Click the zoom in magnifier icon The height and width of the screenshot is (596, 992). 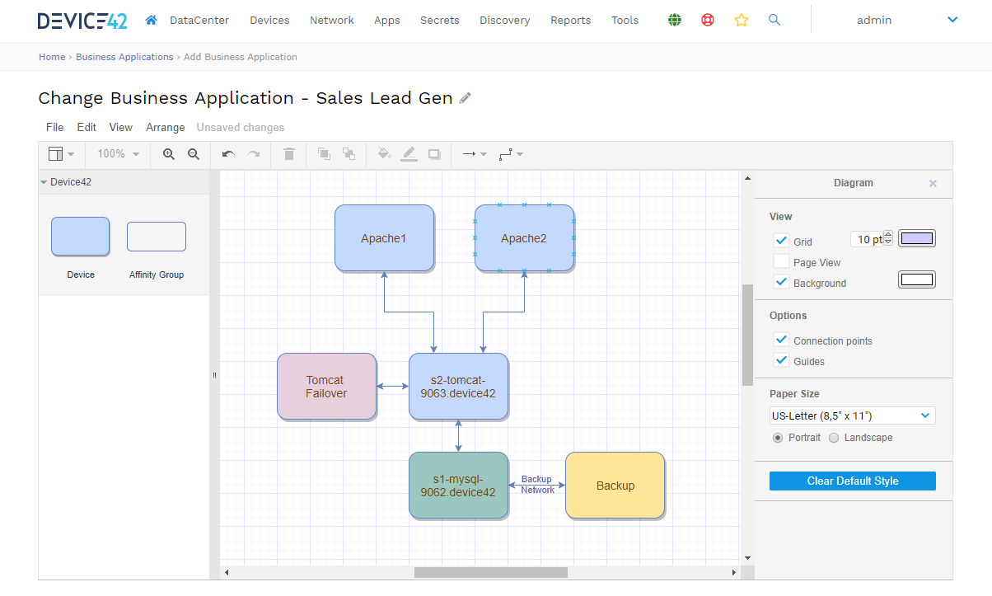pos(169,154)
